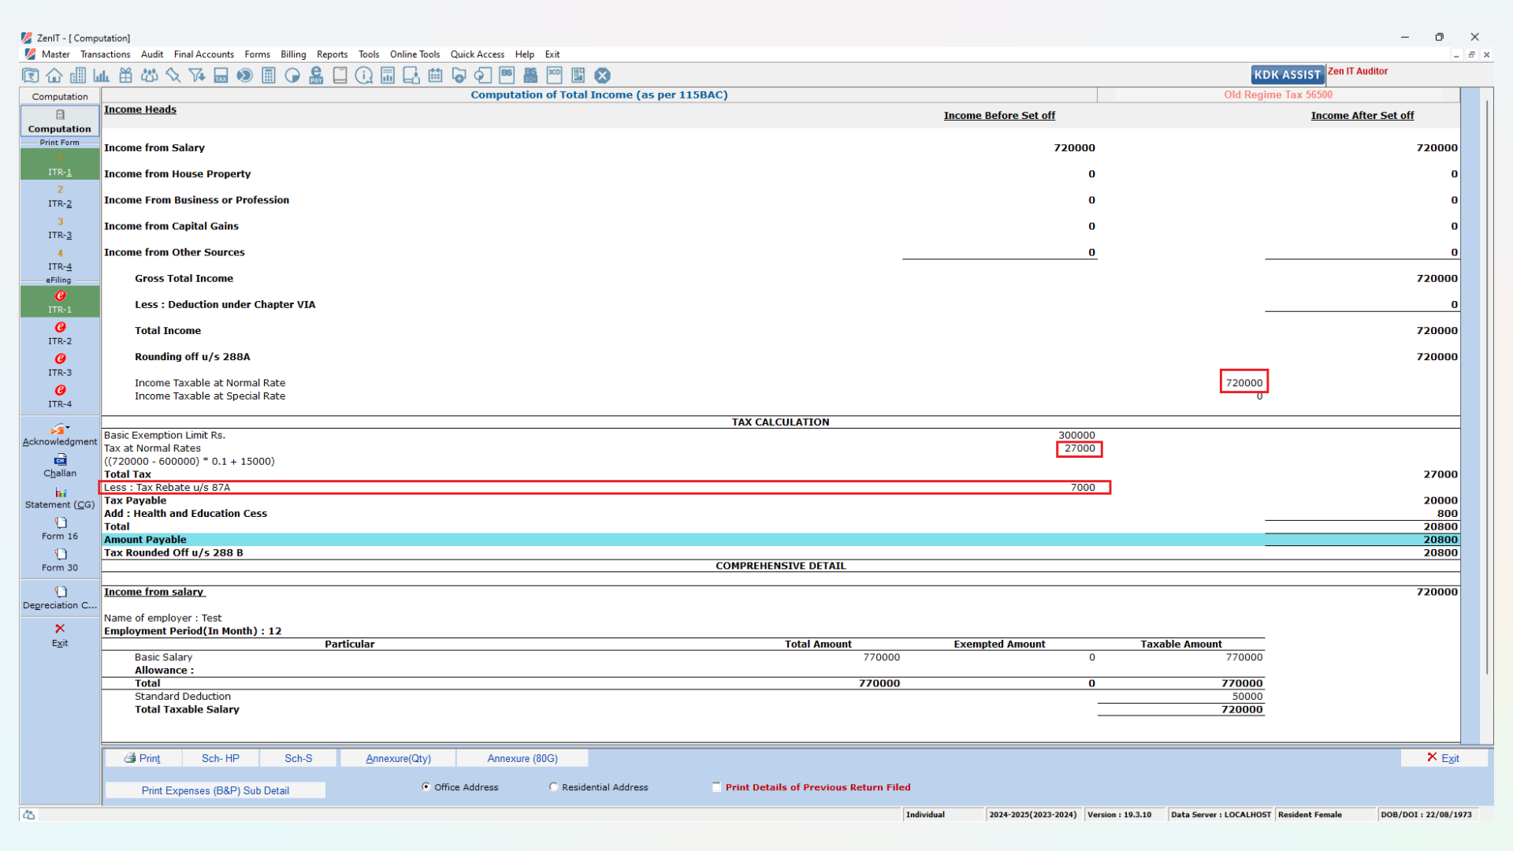Click the Sch- HP button
The height and width of the screenshot is (851, 1513).
tap(220, 758)
